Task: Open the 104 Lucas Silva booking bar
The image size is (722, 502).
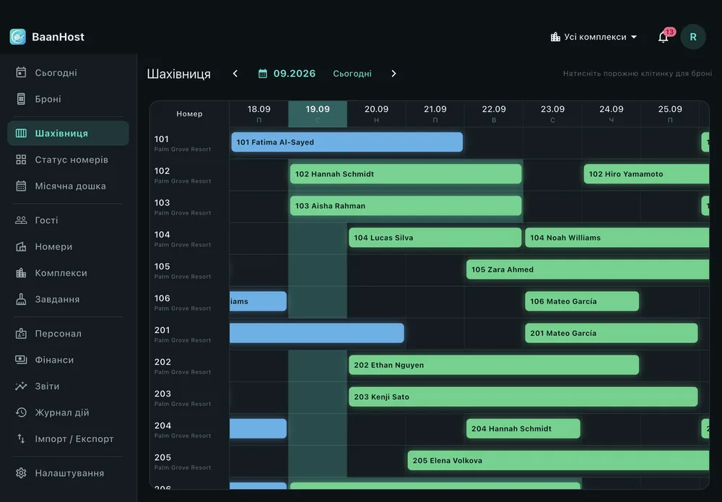Action: tap(435, 238)
